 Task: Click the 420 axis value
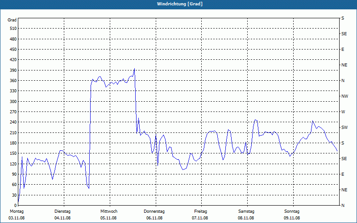coord(13,60)
